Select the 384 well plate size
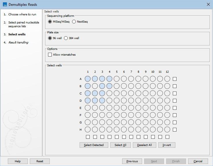 (x=66, y=38)
